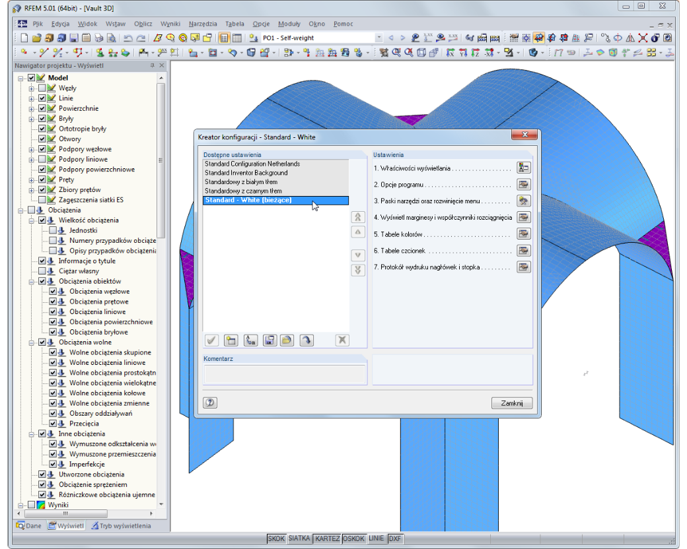Toggle Ciężar własny checkbox
The image size is (687, 549).
tap(42, 271)
